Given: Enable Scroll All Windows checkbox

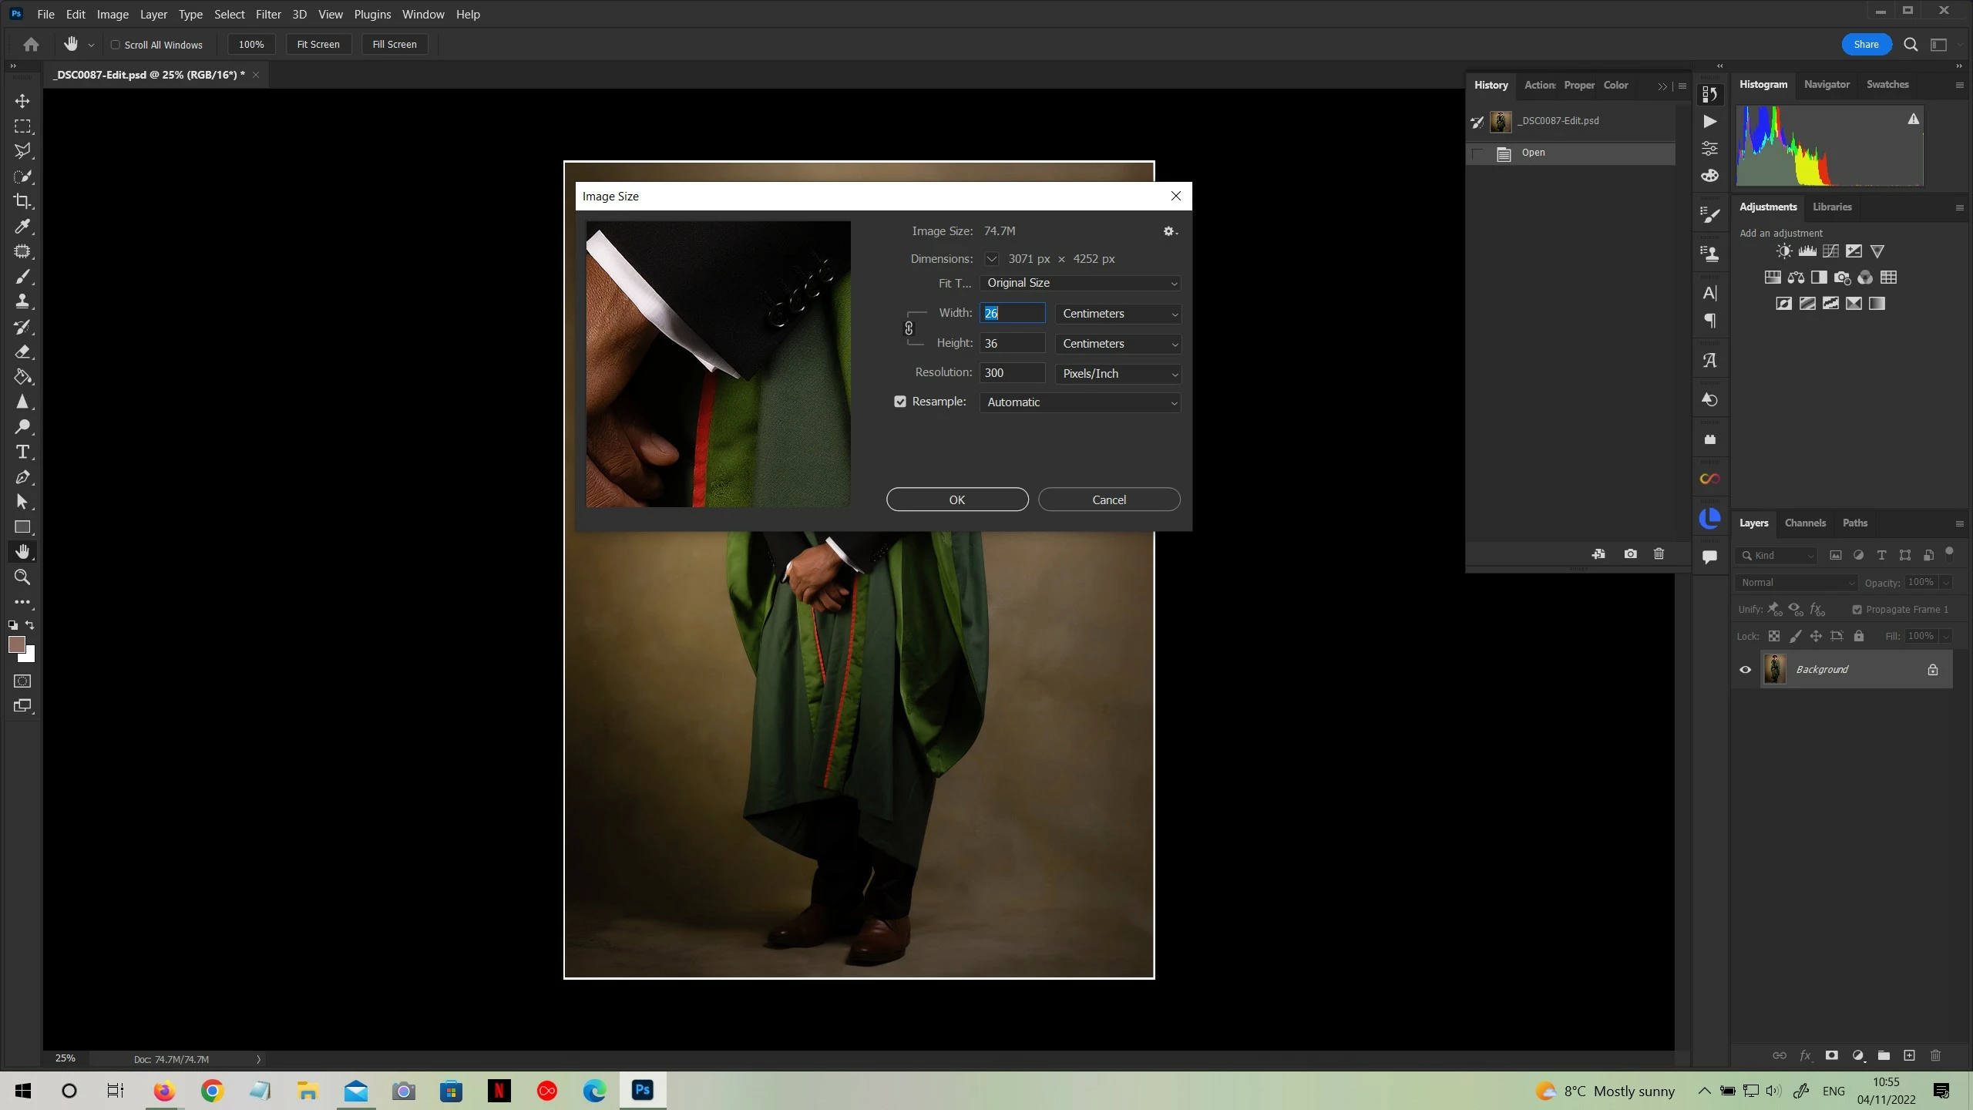Looking at the screenshot, I should point(116,45).
